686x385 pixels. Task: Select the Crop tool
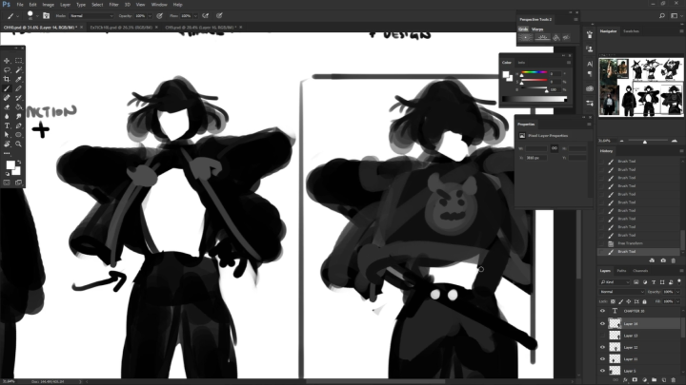click(7, 79)
